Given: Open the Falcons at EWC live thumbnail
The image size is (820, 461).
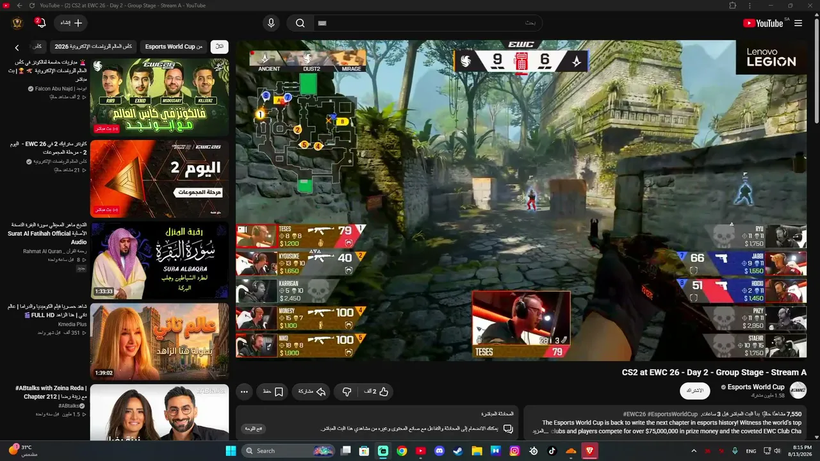Looking at the screenshot, I should pos(160,97).
